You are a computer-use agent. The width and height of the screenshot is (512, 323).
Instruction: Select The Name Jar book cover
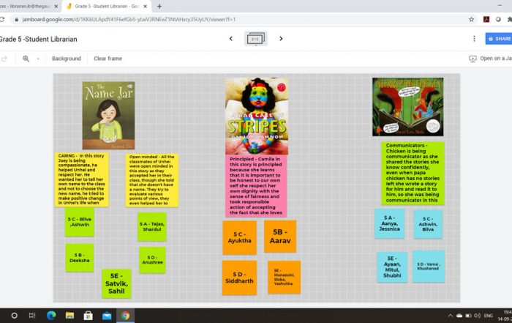108,116
